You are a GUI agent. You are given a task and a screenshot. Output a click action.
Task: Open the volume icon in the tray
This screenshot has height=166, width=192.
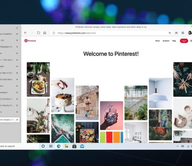182,146
